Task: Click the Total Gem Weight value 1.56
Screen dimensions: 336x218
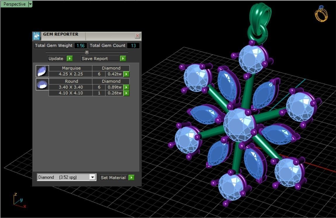Action: (x=81, y=46)
